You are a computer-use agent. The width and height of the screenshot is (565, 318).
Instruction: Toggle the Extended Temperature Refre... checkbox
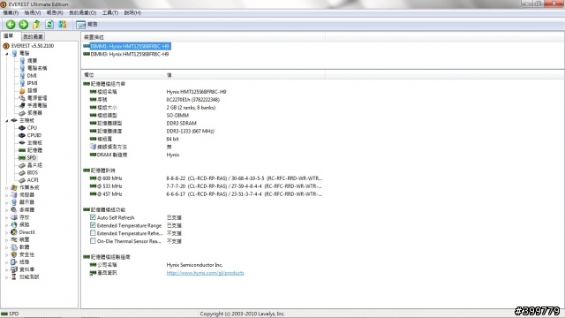click(x=93, y=233)
